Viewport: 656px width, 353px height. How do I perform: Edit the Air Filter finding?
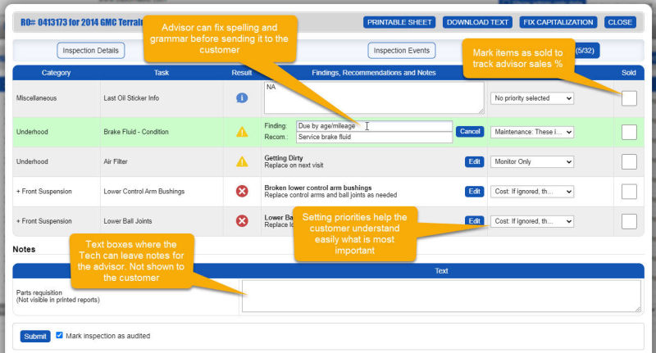coord(474,161)
